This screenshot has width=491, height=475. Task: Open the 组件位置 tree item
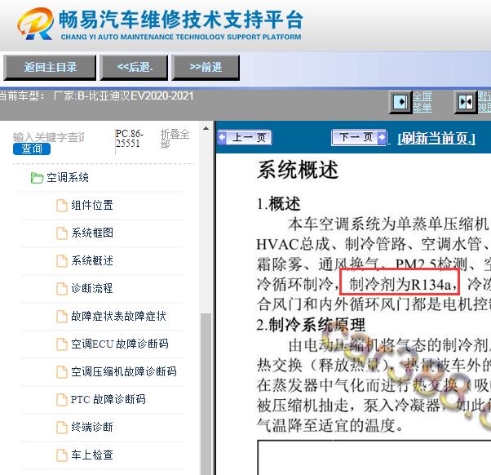[91, 205]
